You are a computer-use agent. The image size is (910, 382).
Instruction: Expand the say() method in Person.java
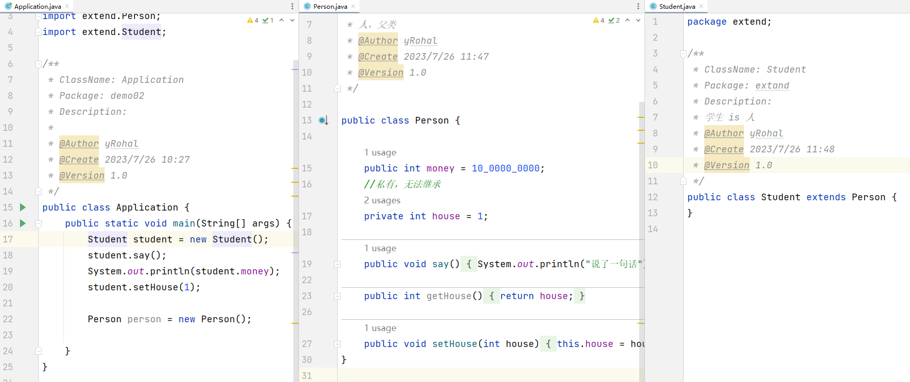coord(337,264)
